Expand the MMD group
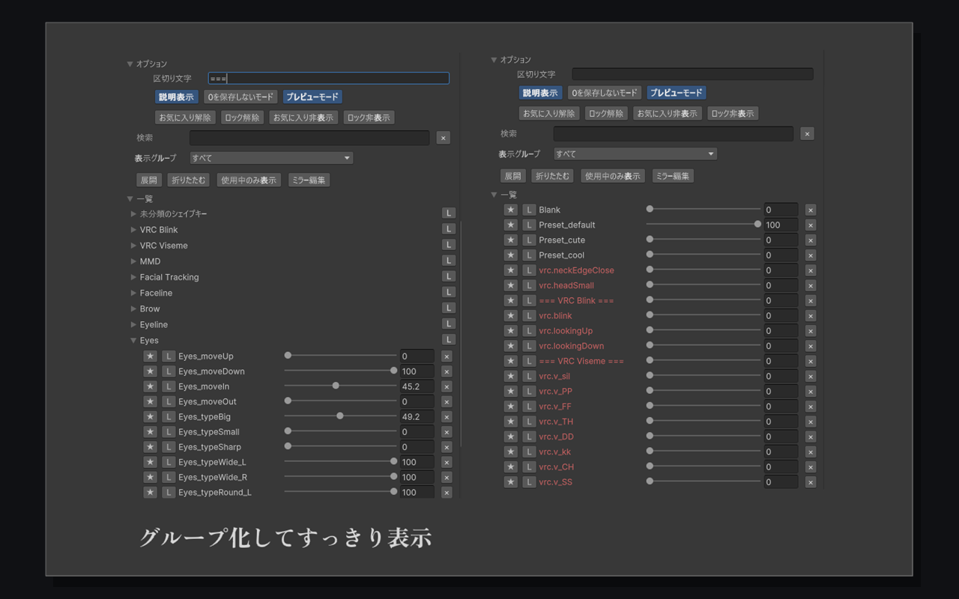959x599 pixels. pos(134,261)
